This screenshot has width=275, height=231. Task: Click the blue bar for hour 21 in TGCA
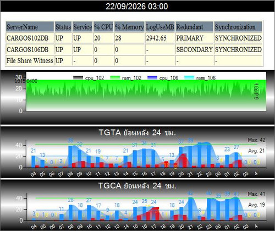click(x=191, y=209)
